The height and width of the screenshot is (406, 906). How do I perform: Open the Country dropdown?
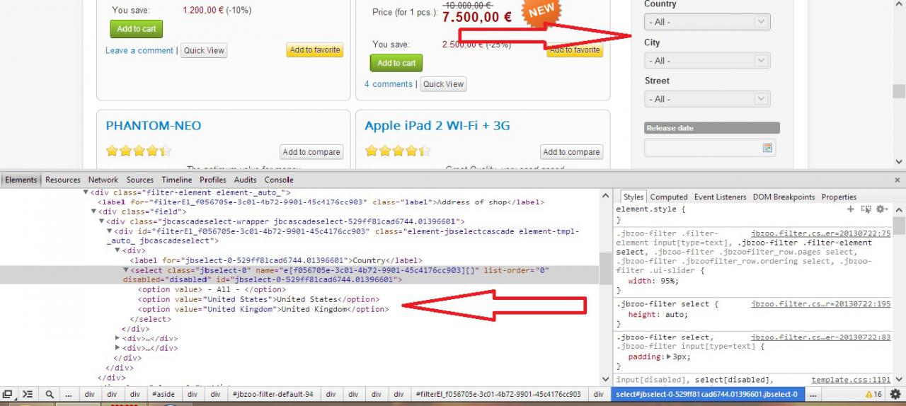click(x=706, y=22)
